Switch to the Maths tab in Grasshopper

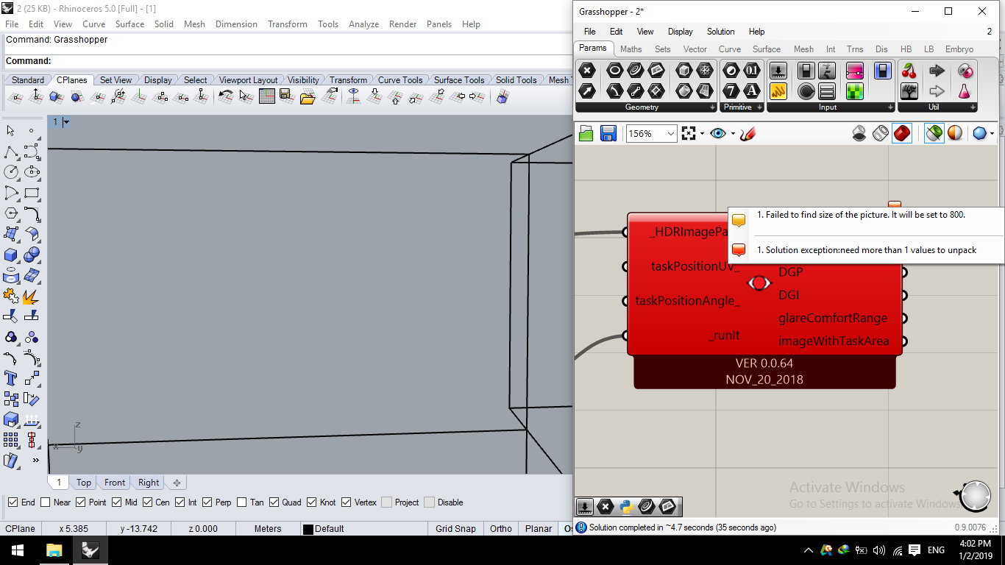click(x=631, y=49)
